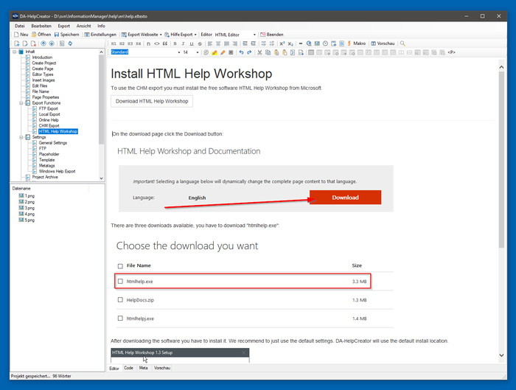Insert a blockquote with the quote icon

(165, 43)
